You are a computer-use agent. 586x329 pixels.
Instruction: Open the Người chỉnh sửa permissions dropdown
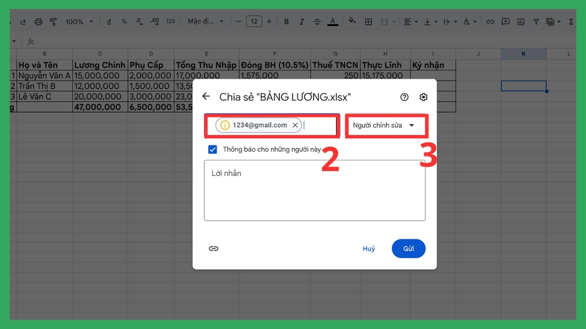click(386, 125)
